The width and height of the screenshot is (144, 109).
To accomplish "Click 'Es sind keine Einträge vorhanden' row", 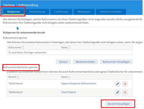I will 70,53.
